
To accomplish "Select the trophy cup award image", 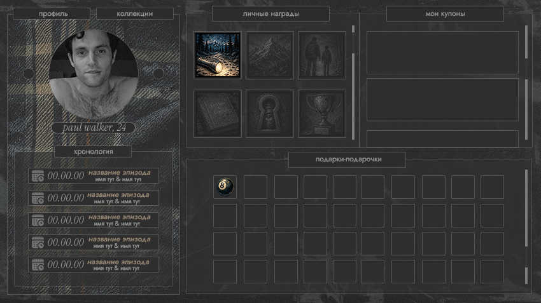I will pyautogui.click(x=322, y=114).
